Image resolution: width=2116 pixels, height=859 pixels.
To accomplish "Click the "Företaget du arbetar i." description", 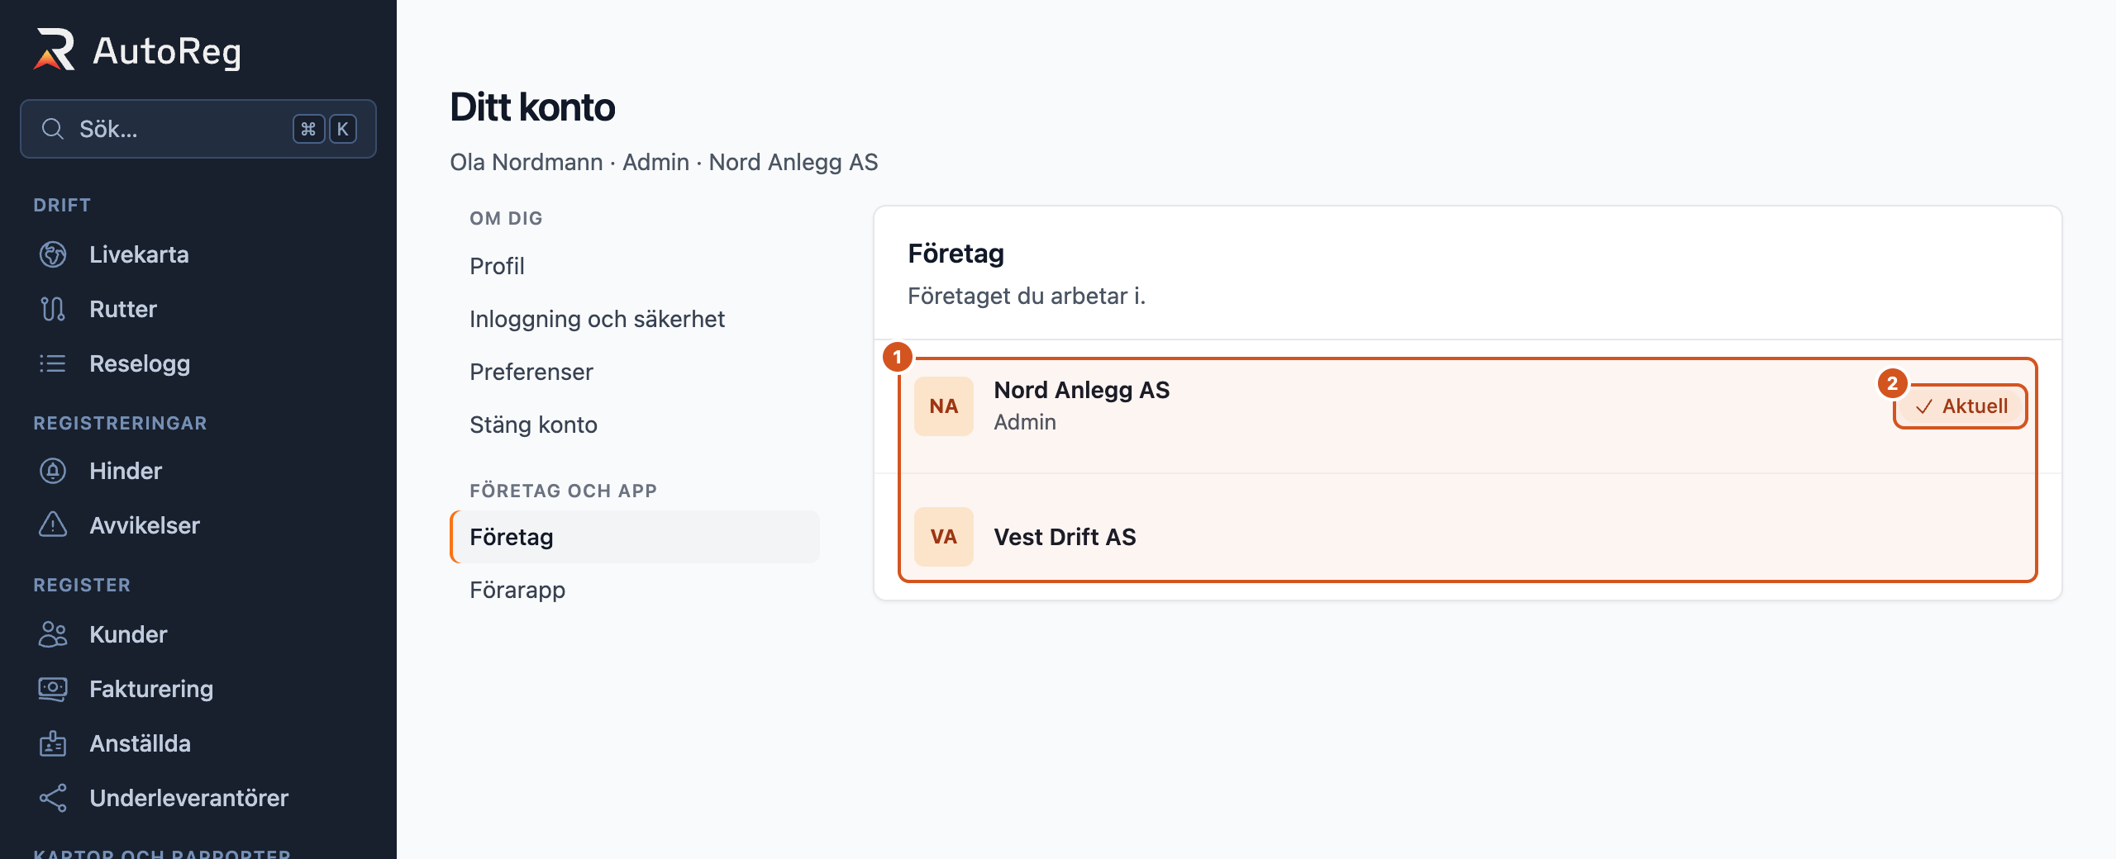I will 1027,296.
